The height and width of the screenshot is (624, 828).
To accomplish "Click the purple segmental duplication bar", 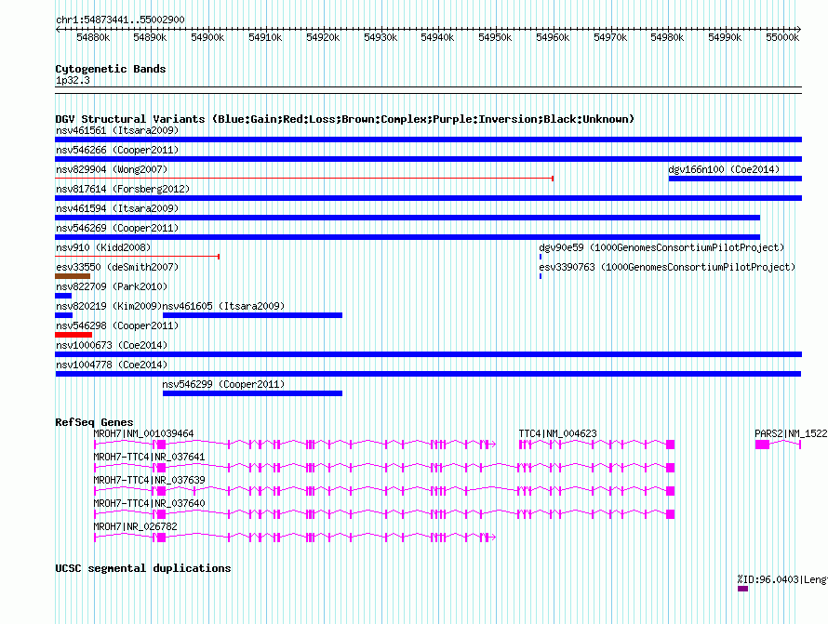I will [x=743, y=589].
